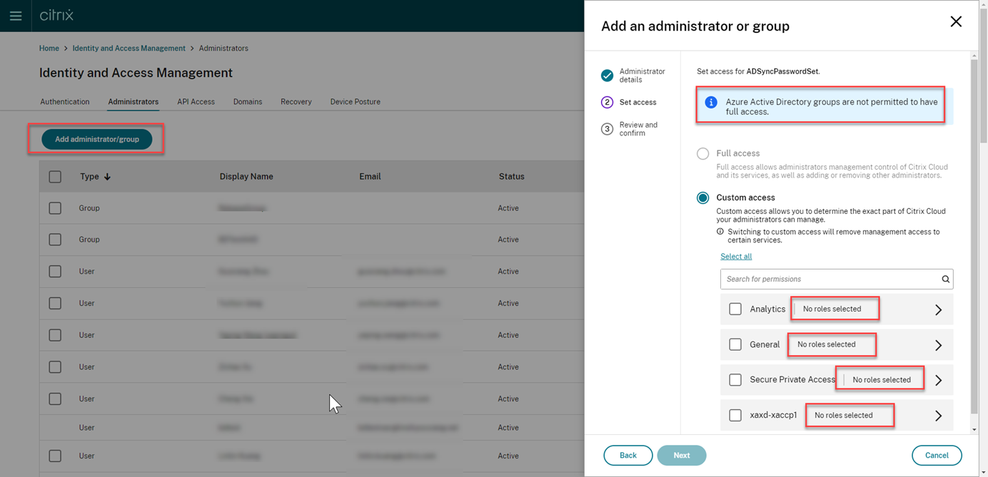Open the Device Posture tab
Screen dimensions: 988x477
[356, 102]
